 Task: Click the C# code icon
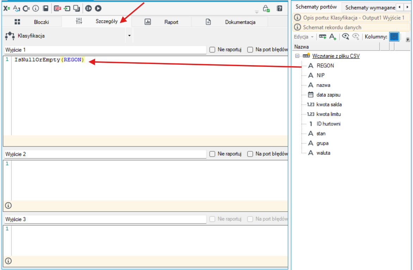[26, 8]
